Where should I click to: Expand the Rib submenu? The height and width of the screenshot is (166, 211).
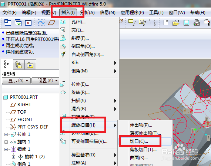tap(89, 63)
